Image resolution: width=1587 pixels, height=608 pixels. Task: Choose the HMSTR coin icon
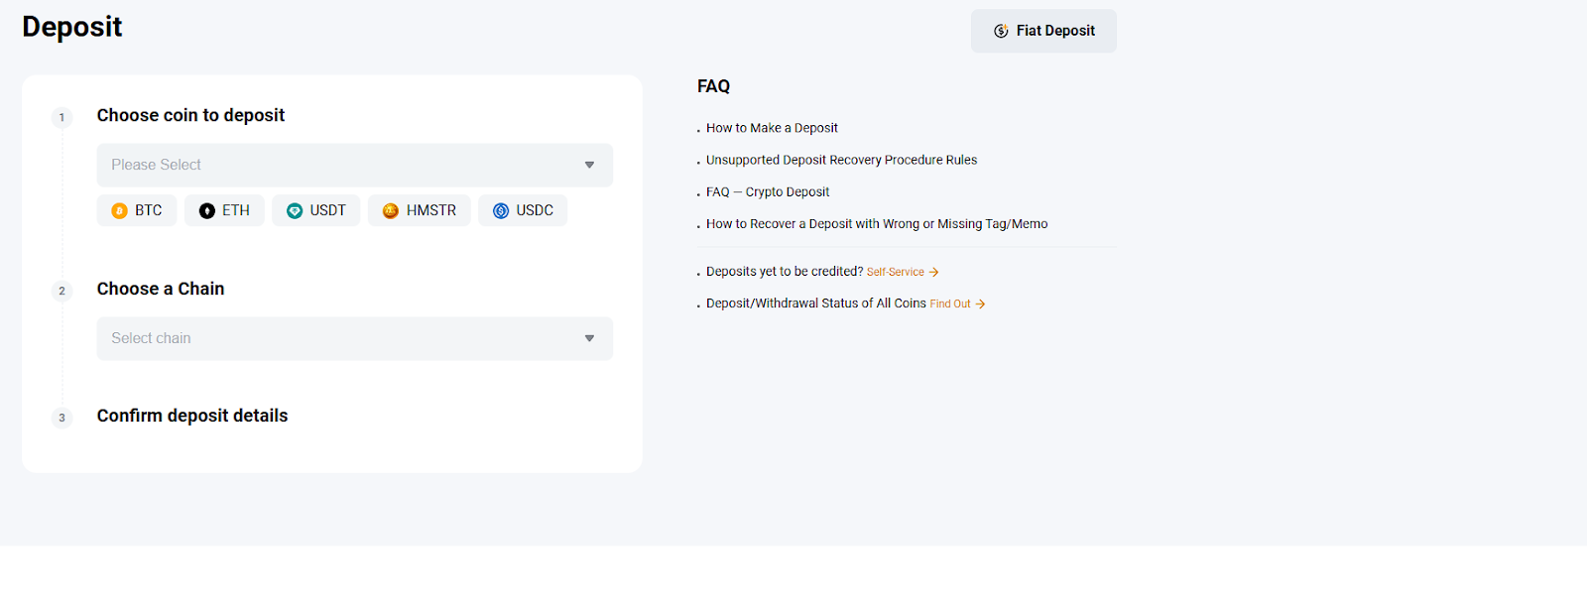(x=391, y=211)
